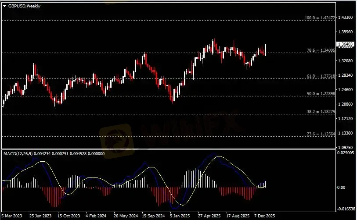Select the 78.6 Fibonacci level label

click(x=321, y=50)
